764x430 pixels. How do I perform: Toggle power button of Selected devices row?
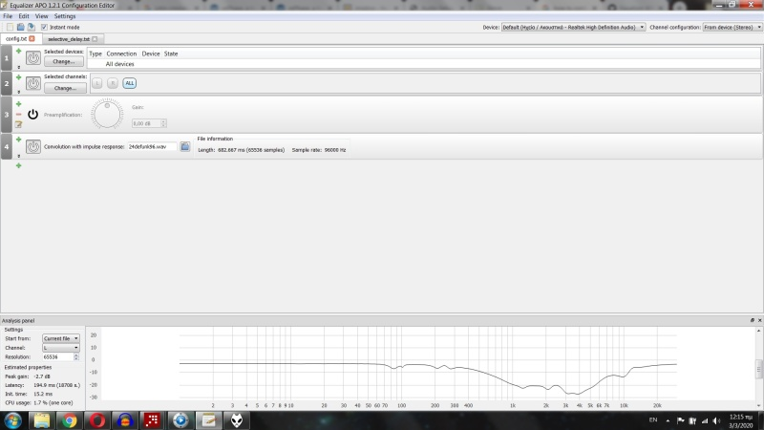(x=32, y=58)
